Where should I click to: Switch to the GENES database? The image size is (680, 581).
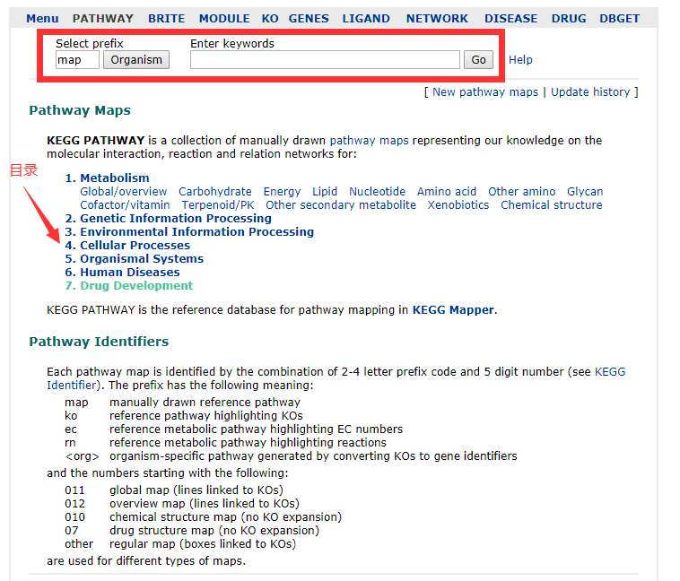309,18
